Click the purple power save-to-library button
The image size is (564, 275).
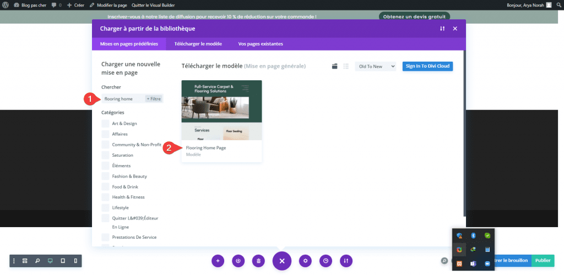(238, 261)
